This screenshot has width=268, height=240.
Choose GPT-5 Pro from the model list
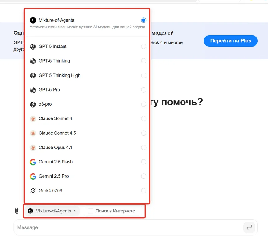coord(49,90)
